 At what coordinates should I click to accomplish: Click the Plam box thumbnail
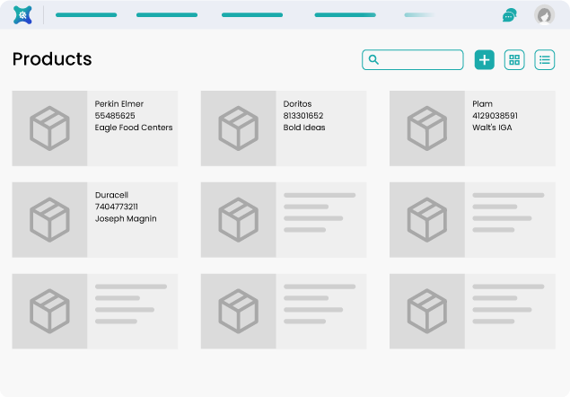pos(426,128)
